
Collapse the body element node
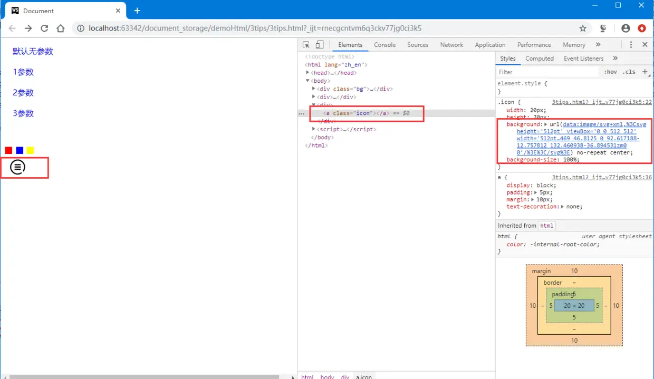pyautogui.click(x=307, y=81)
